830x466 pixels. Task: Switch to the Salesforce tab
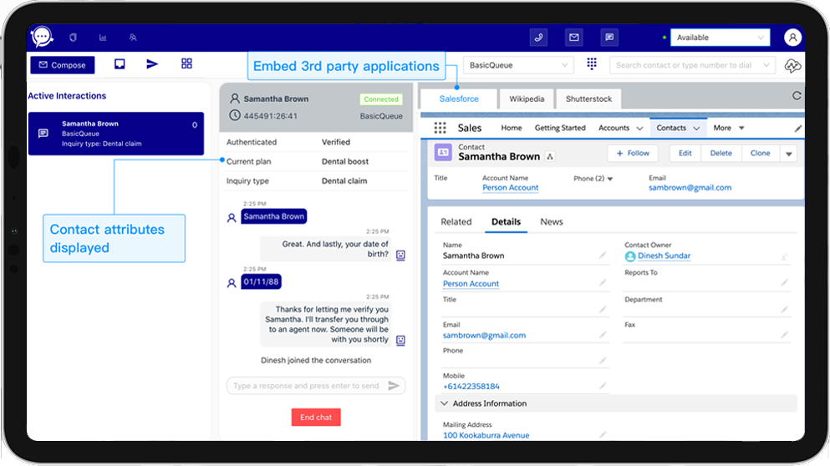pos(459,99)
